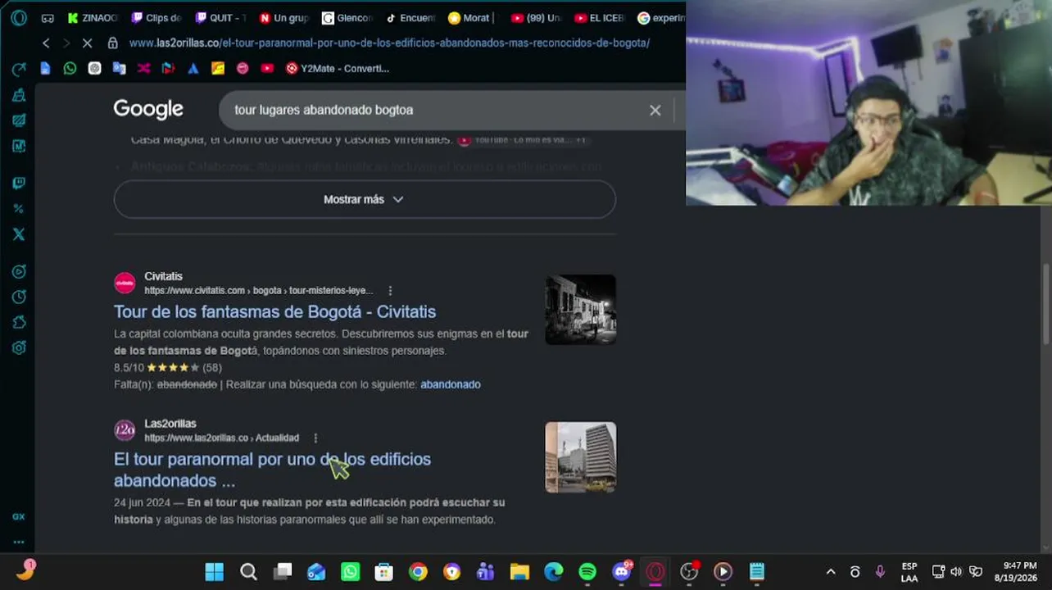Open the Google Docs bookmark icon
The image size is (1052, 590).
click(45, 68)
